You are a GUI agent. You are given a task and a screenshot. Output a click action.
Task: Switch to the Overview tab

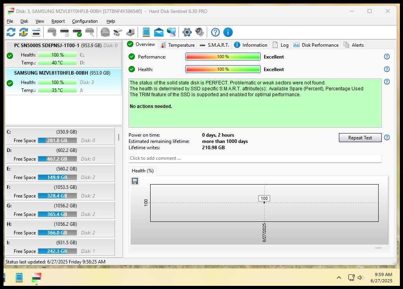pos(141,44)
